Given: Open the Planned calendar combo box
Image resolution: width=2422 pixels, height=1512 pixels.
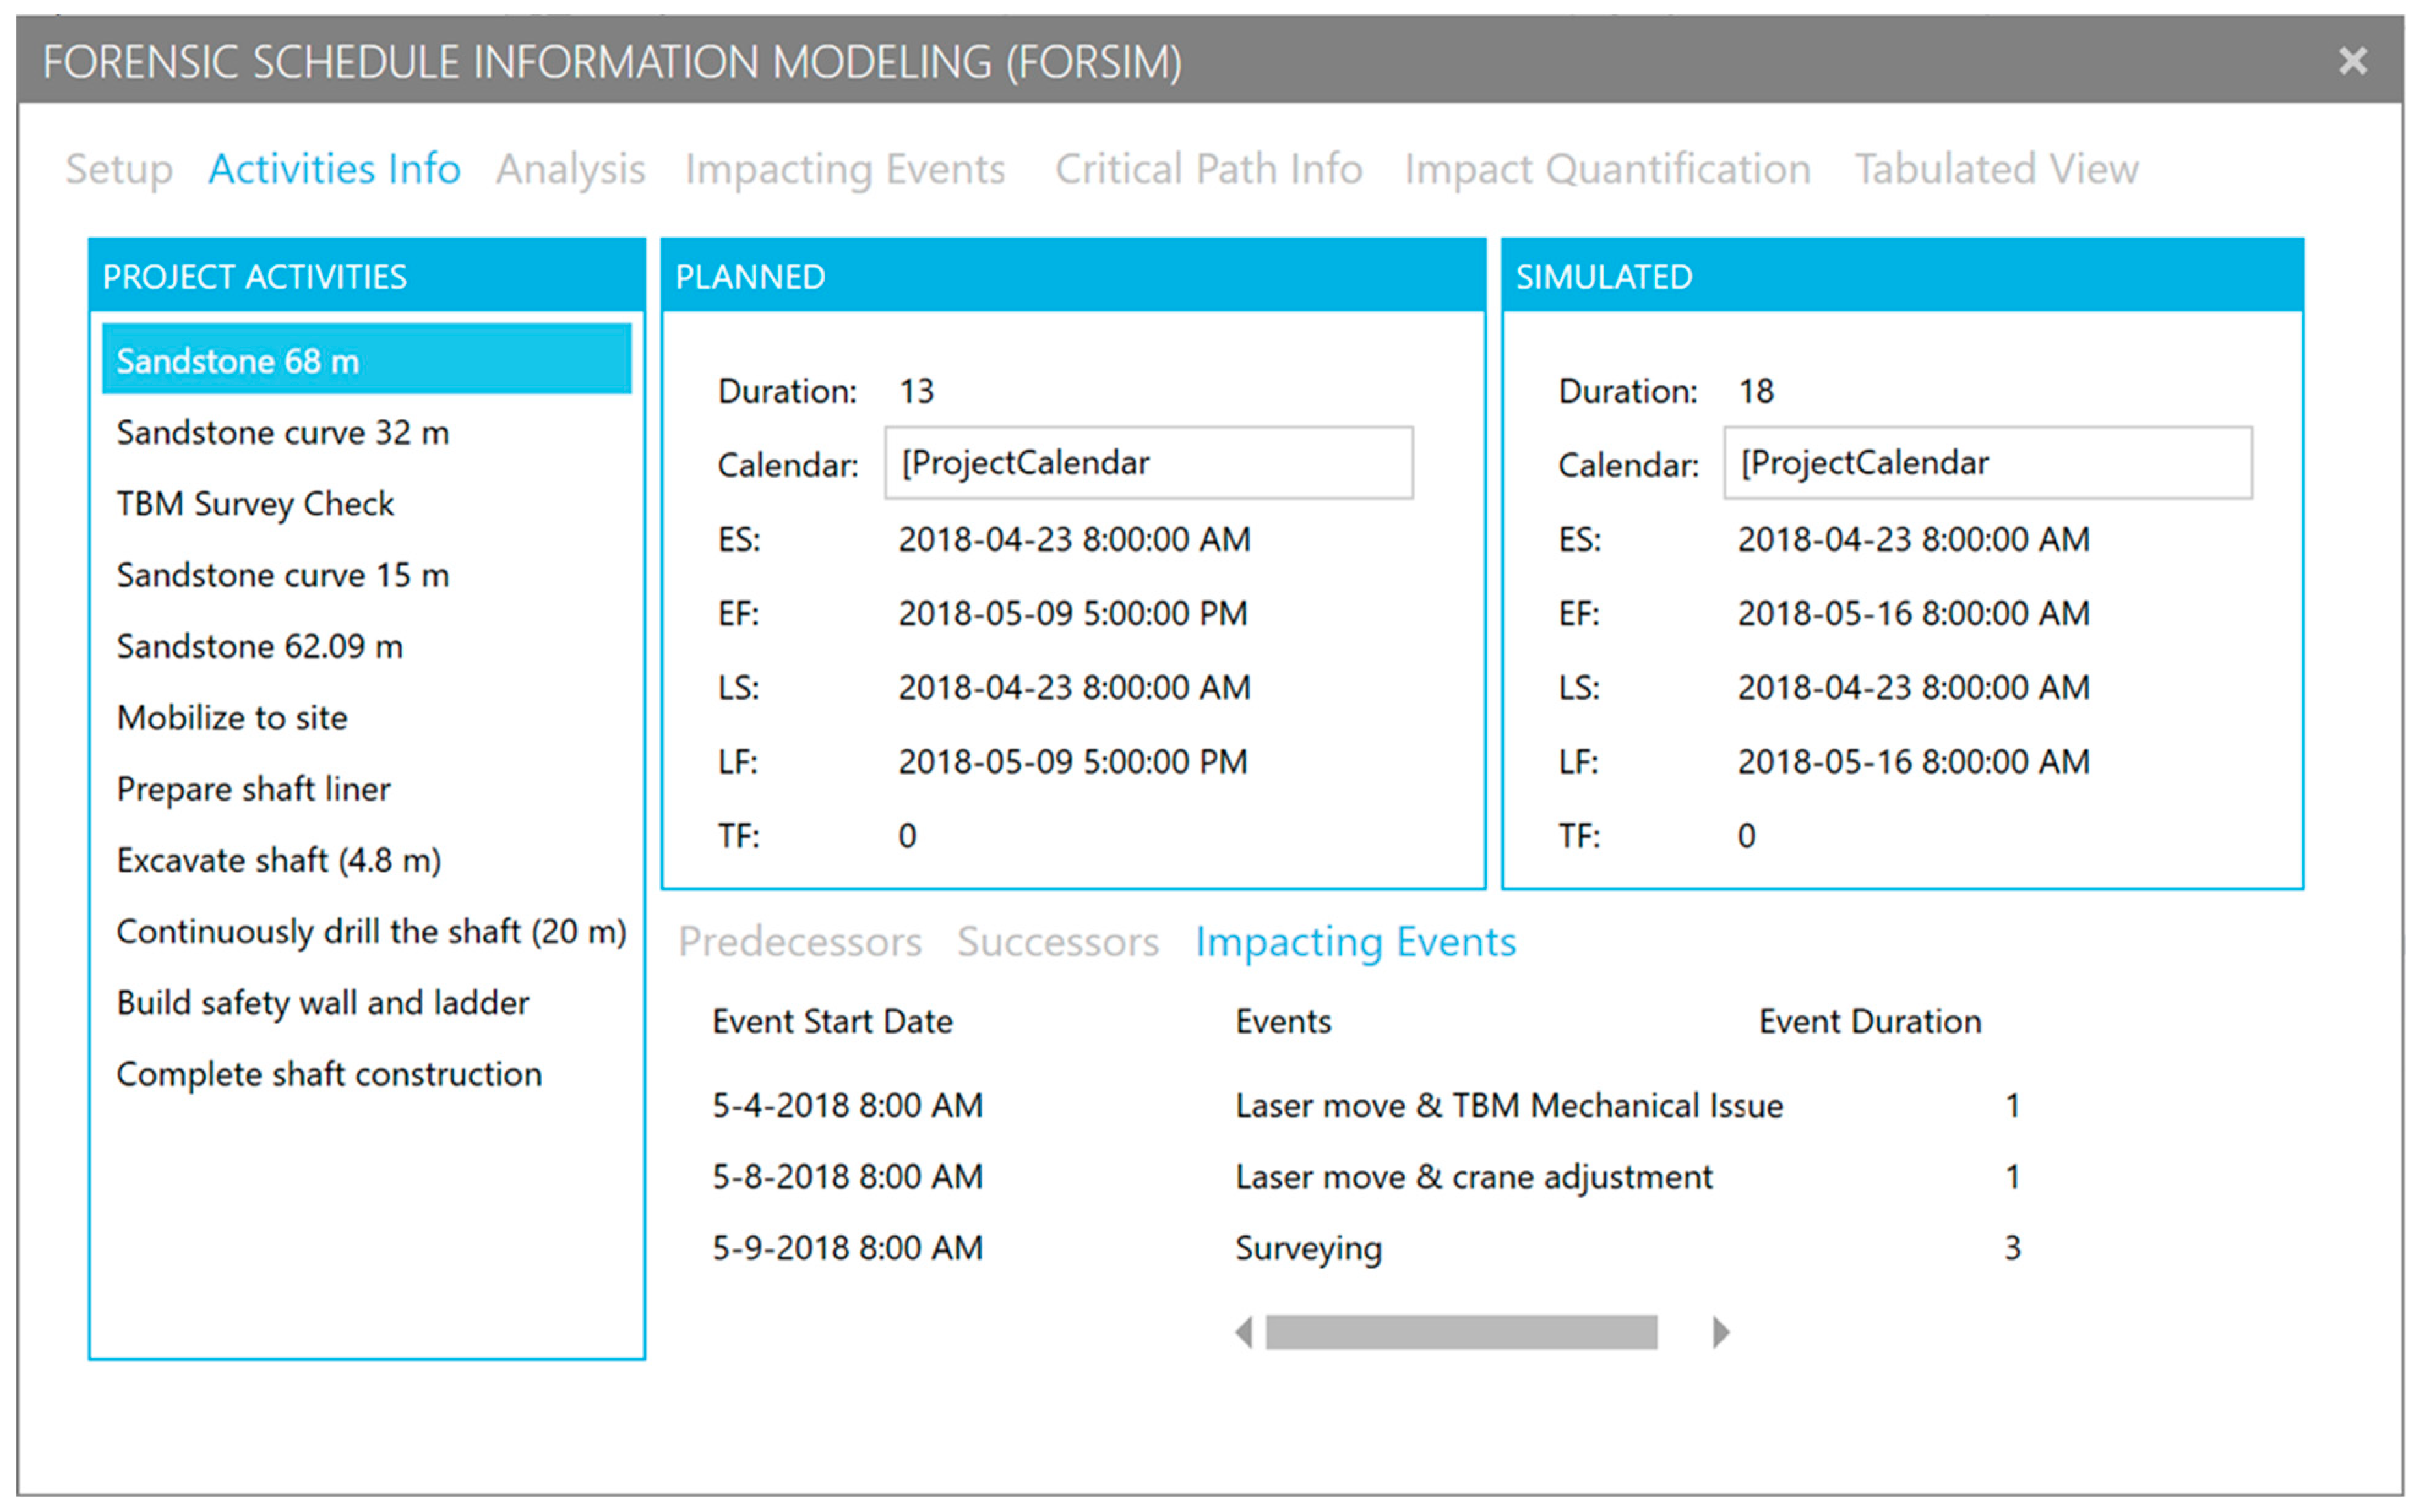Looking at the screenshot, I should point(1148,463).
